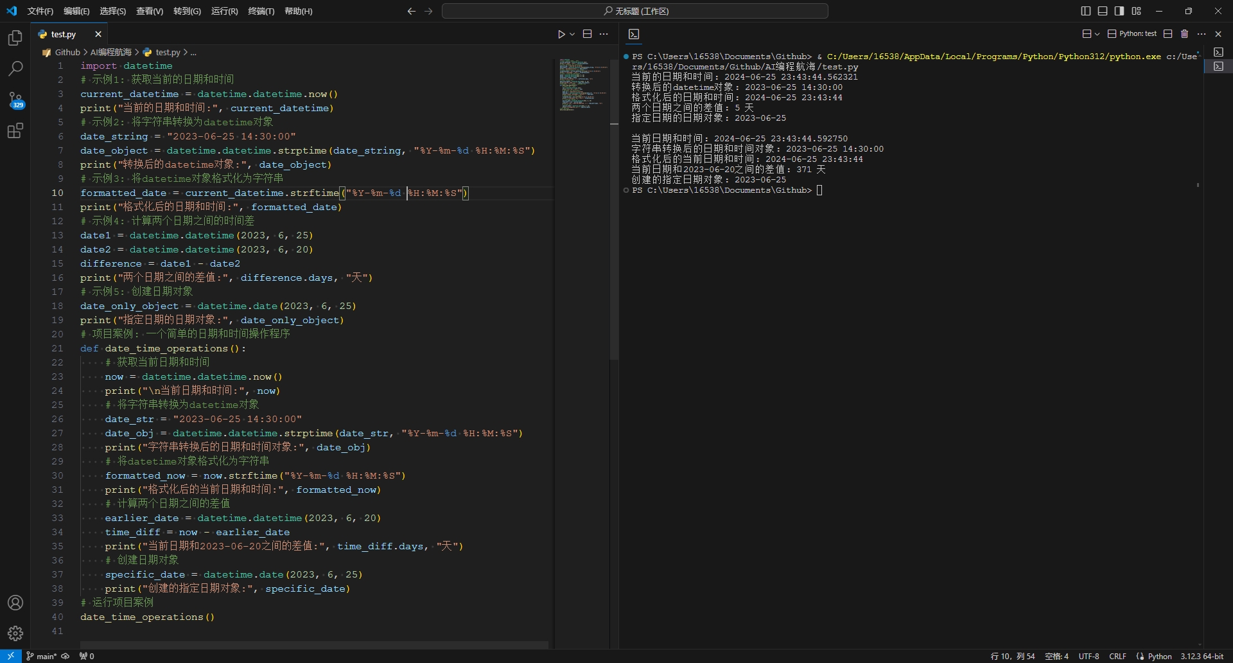Click the editor vertical scrollbar
The image size is (1233, 663).
[614, 209]
